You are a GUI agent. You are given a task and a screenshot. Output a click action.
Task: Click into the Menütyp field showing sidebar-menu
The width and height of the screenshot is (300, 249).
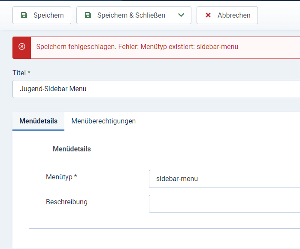[224, 179]
